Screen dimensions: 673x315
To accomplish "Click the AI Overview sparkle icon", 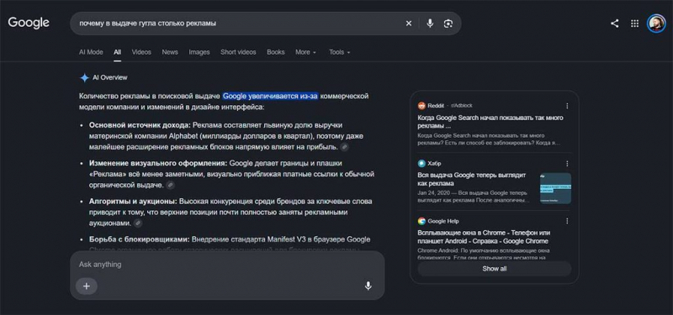I will (x=85, y=77).
